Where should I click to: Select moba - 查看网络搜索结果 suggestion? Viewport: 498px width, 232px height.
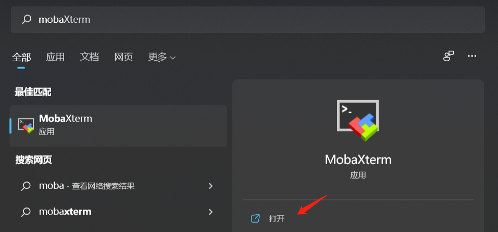click(x=118, y=186)
